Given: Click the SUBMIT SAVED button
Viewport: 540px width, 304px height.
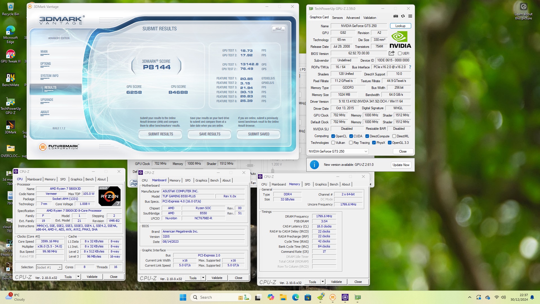Looking at the screenshot, I should [x=259, y=134].
